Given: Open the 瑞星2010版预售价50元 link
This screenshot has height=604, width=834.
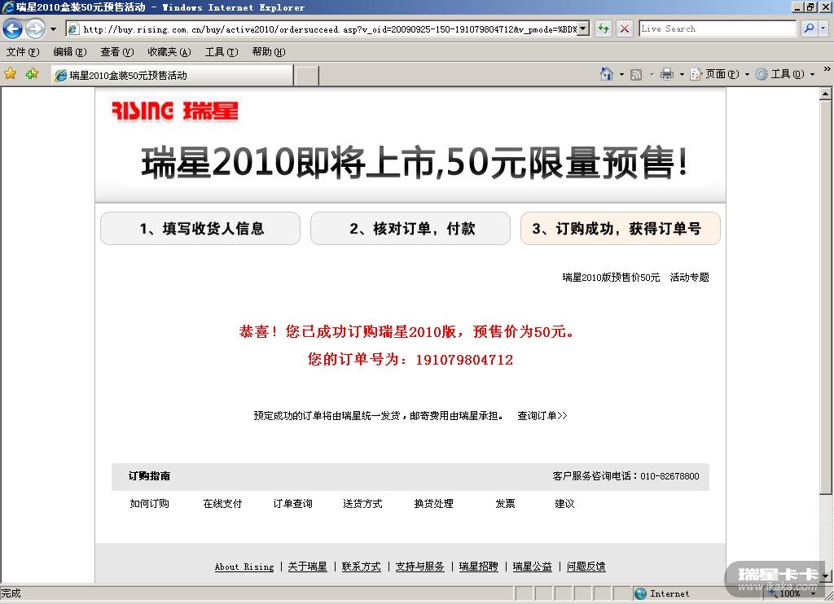Looking at the screenshot, I should pyautogui.click(x=611, y=278).
